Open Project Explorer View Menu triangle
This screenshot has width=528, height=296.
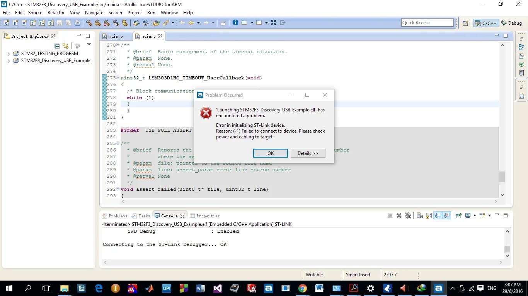point(89,45)
